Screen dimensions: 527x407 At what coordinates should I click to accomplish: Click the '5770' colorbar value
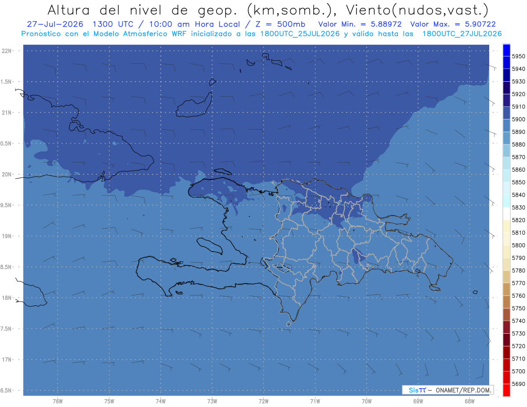click(519, 283)
